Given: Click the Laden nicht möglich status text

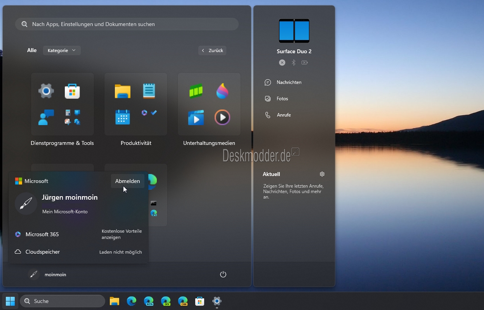Looking at the screenshot, I should 121,252.
